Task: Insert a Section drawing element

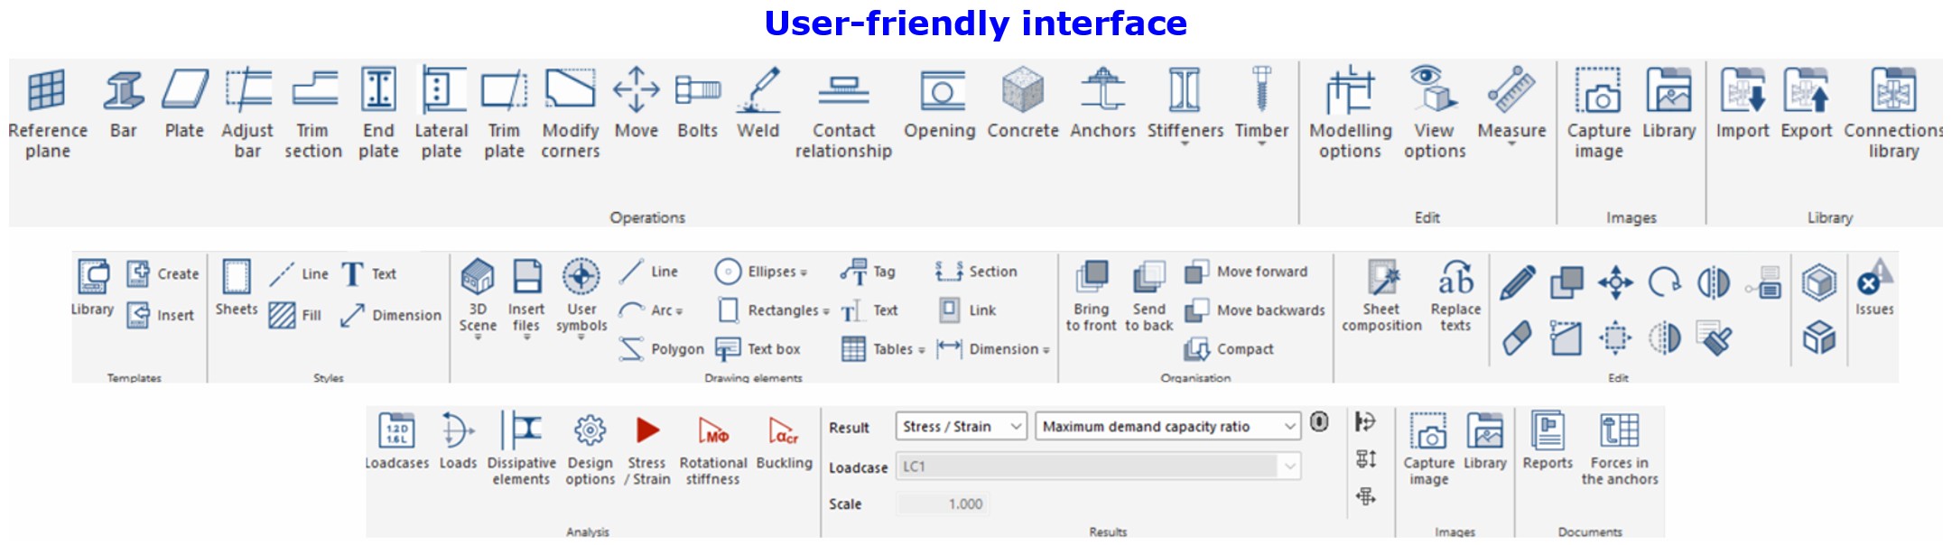Action: pos(976,272)
